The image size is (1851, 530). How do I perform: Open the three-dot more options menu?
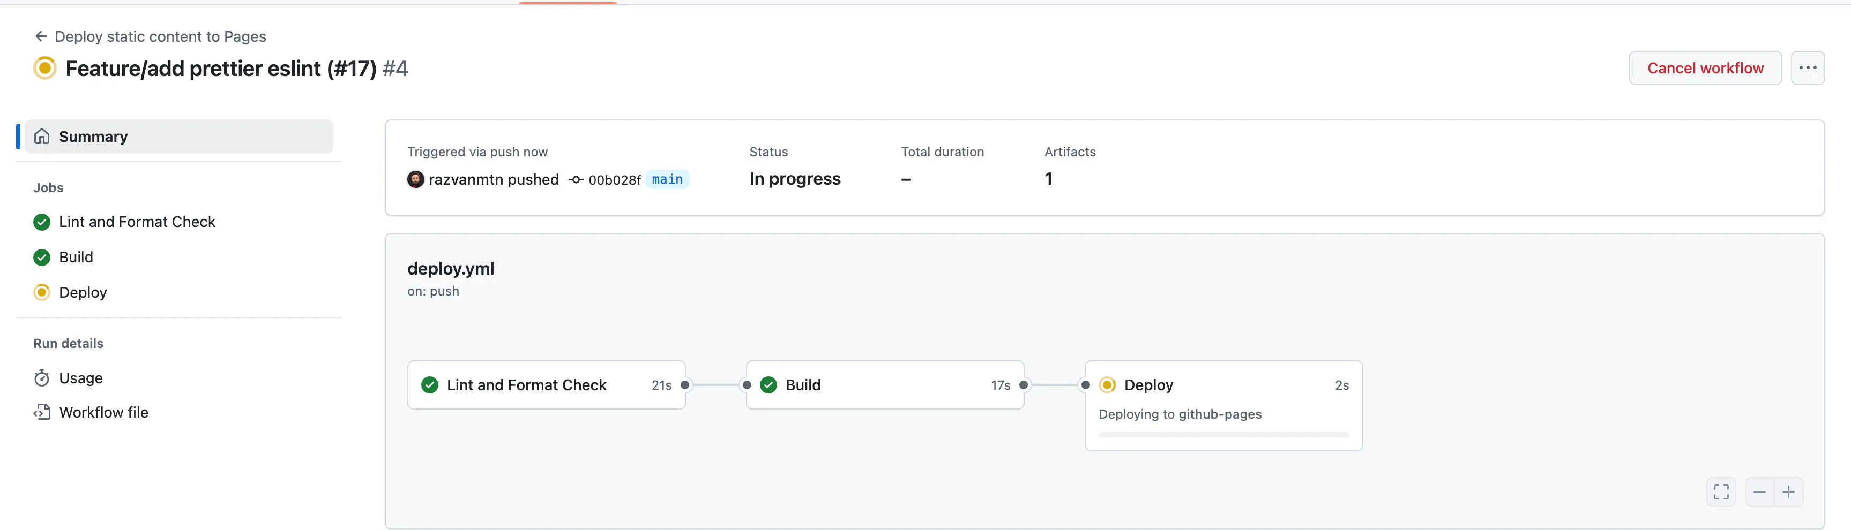point(1807,68)
